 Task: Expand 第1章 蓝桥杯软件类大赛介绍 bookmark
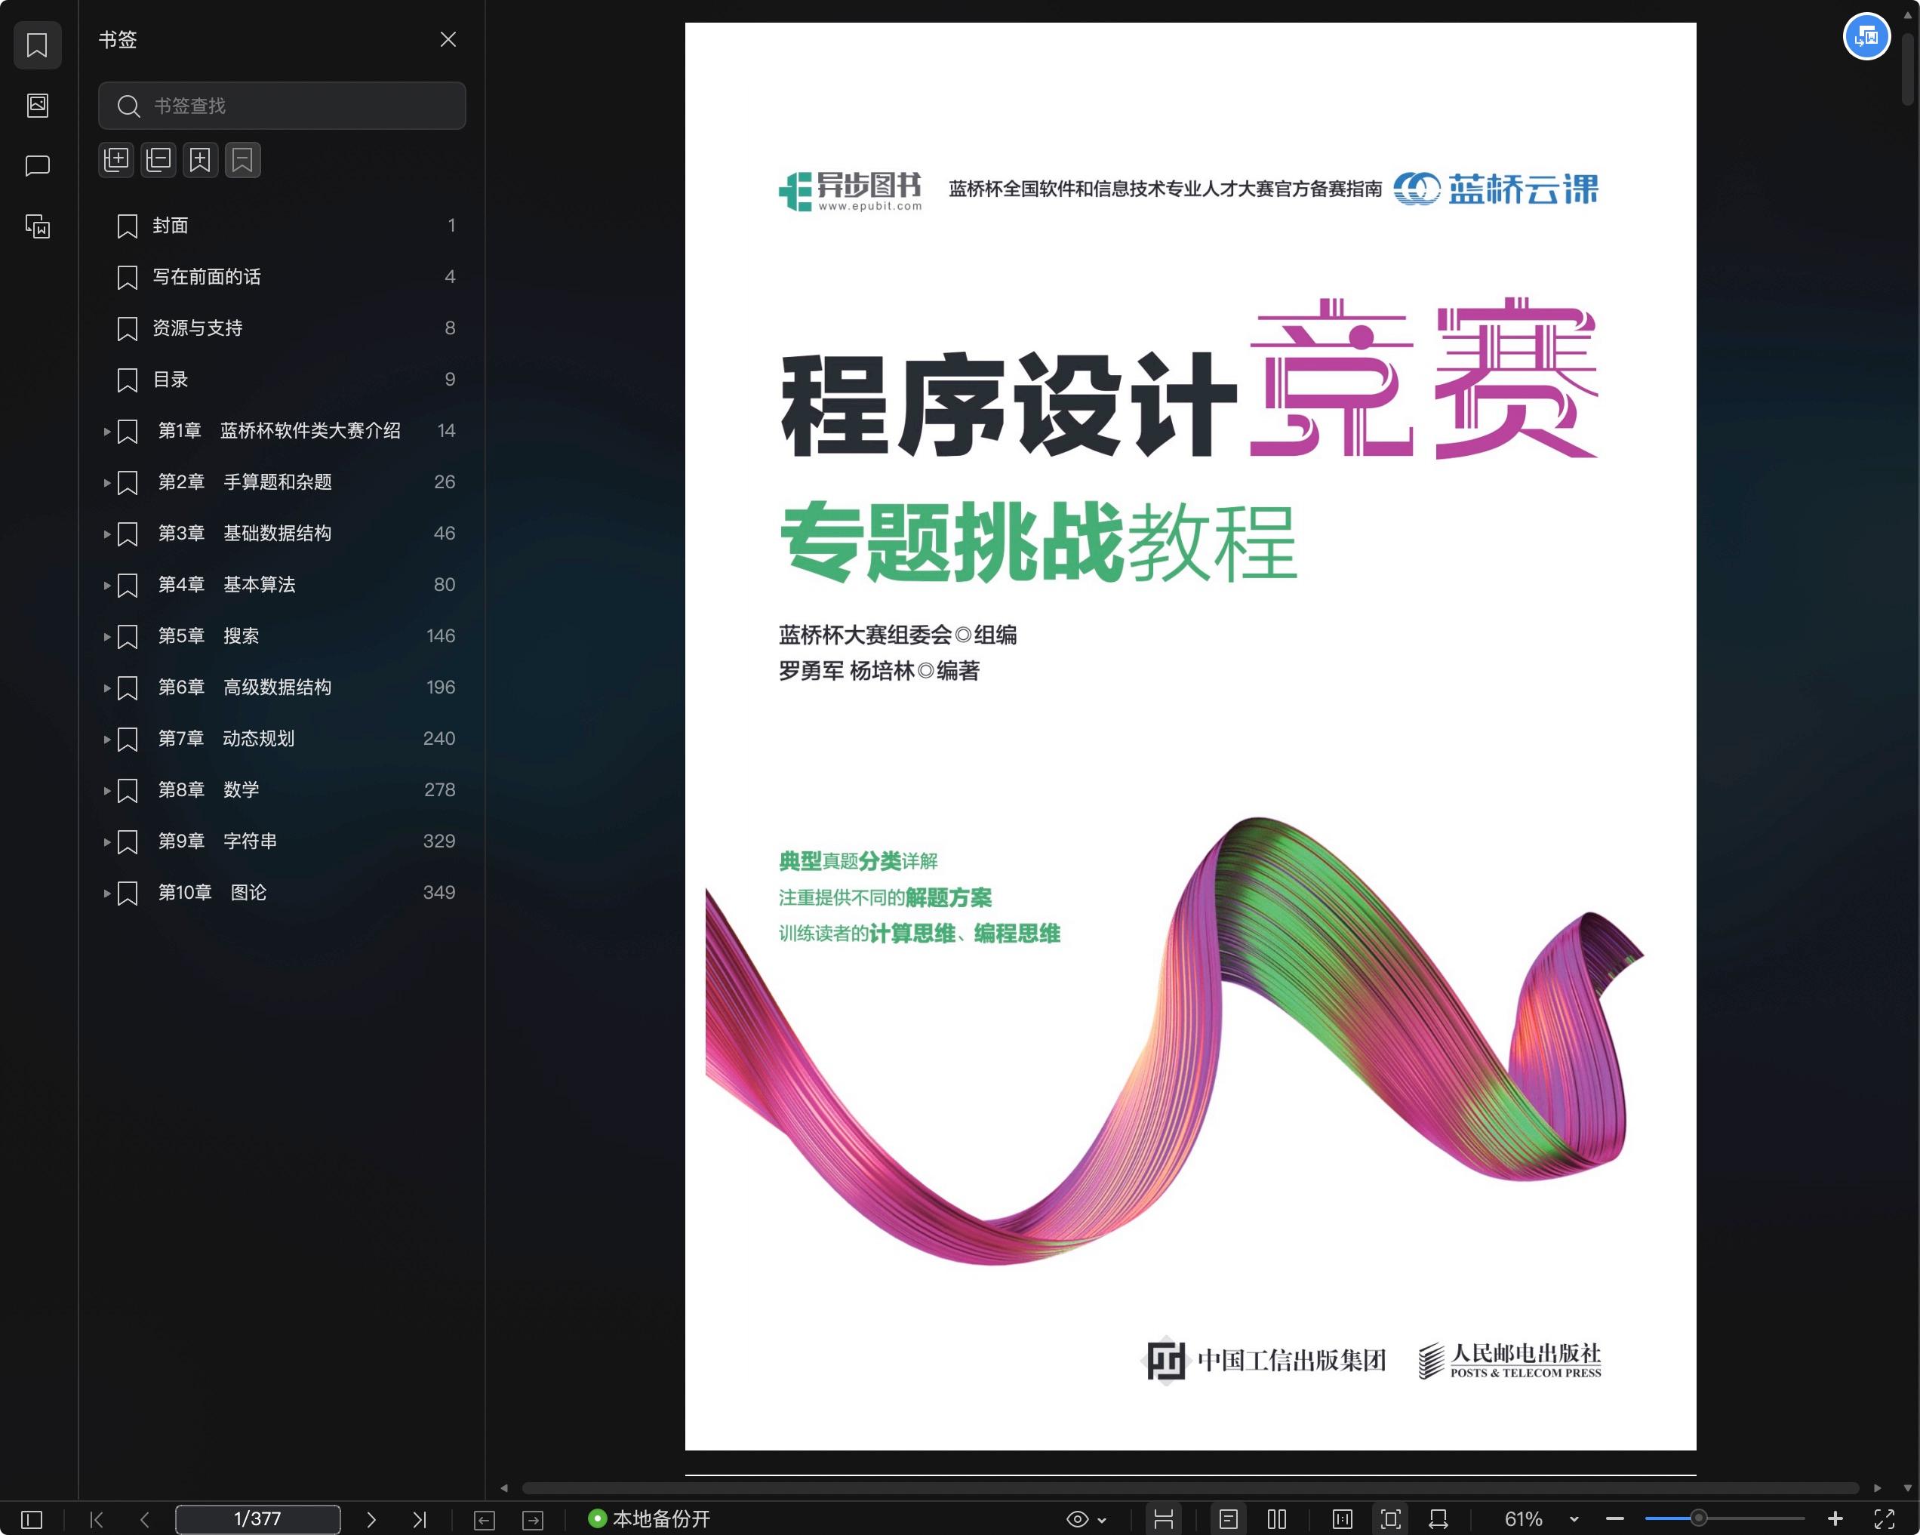pos(107,431)
